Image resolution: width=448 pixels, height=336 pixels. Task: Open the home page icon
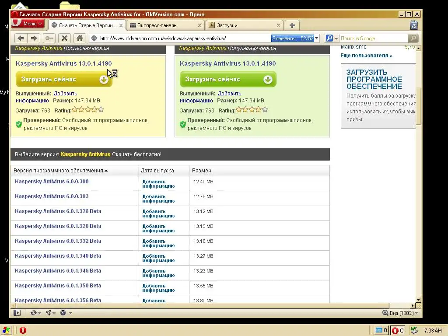(80, 38)
